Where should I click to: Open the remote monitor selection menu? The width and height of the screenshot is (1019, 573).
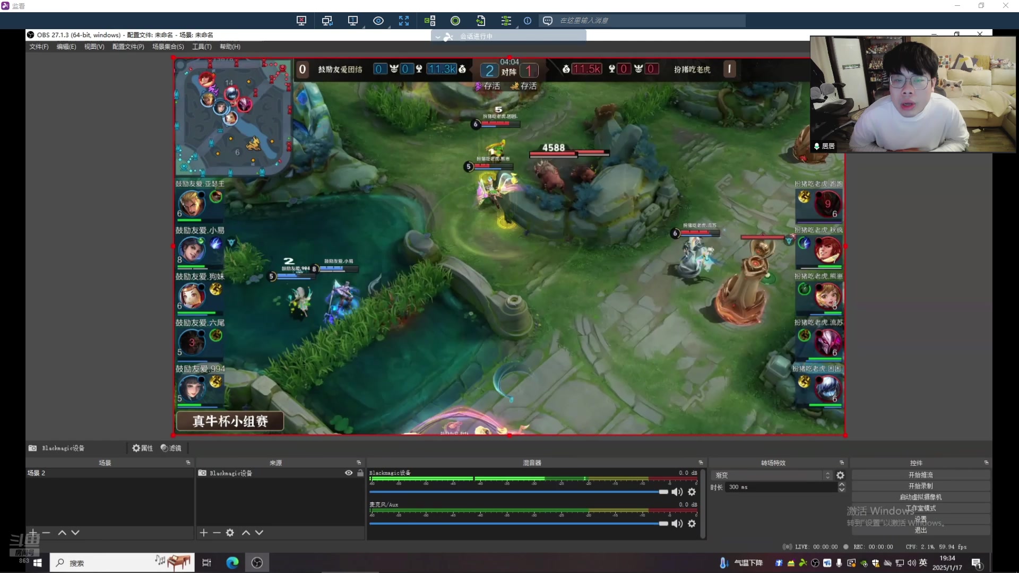[353, 21]
